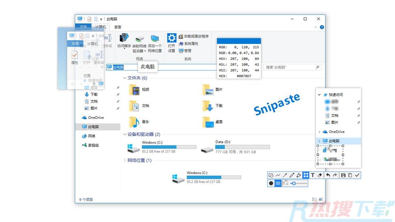395x222 pixels.
Task: Click the pasted Windows (C:) drive snip
Action: tap(206, 177)
